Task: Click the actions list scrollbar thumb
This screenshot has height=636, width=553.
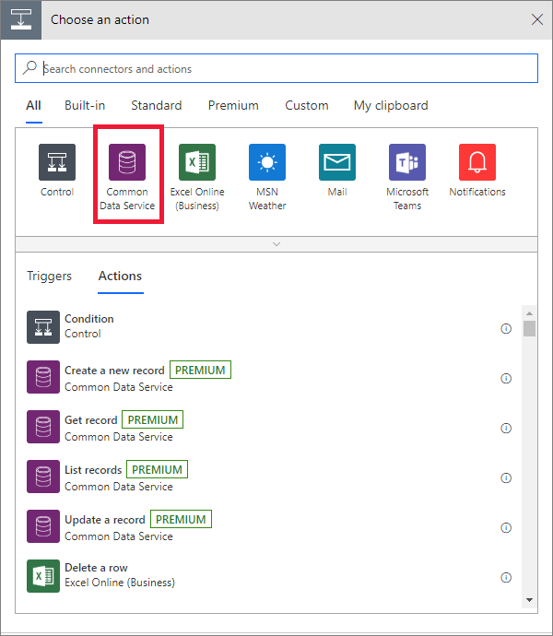Action: coord(529,328)
